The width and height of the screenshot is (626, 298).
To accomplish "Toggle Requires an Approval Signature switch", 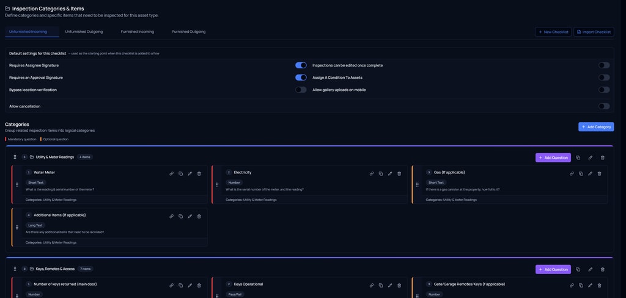I will [x=301, y=78].
